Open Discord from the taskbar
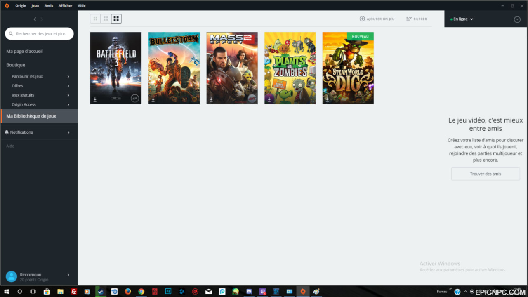 pyautogui.click(x=249, y=291)
